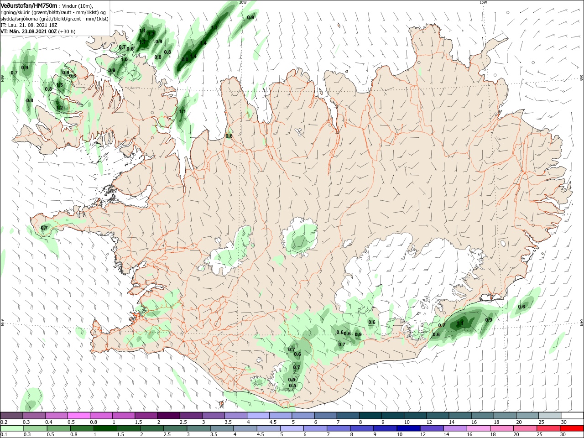Click the 1.2 precipitation value in the Westfjords
The height and width of the screenshot is (438, 584).
(59, 108)
